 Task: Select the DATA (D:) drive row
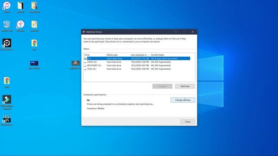coord(137,62)
